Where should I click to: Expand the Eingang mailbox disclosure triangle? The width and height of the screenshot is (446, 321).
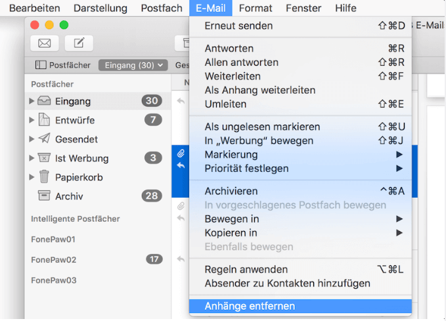pyautogui.click(x=32, y=101)
